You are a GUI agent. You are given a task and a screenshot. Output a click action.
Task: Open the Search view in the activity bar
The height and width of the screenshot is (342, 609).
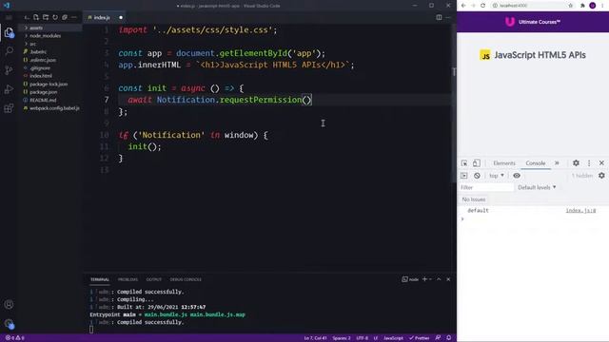(x=9, y=50)
